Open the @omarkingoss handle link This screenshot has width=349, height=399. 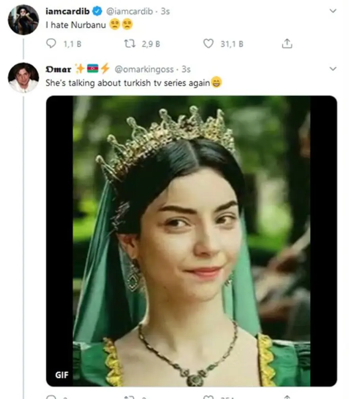tap(144, 69)
